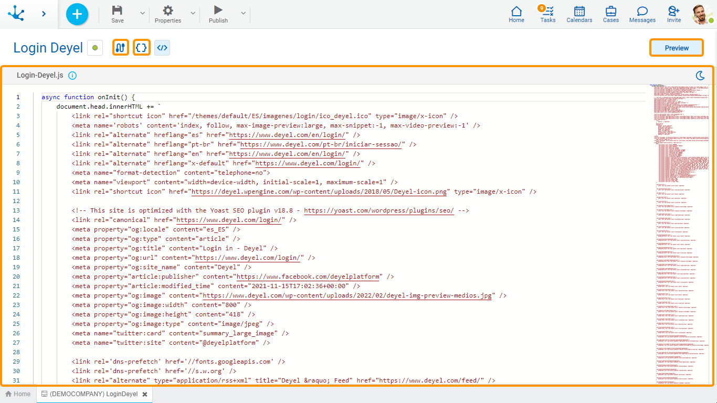
Task: Click the 'og:image:width' meta line
Action: point(162,305)
